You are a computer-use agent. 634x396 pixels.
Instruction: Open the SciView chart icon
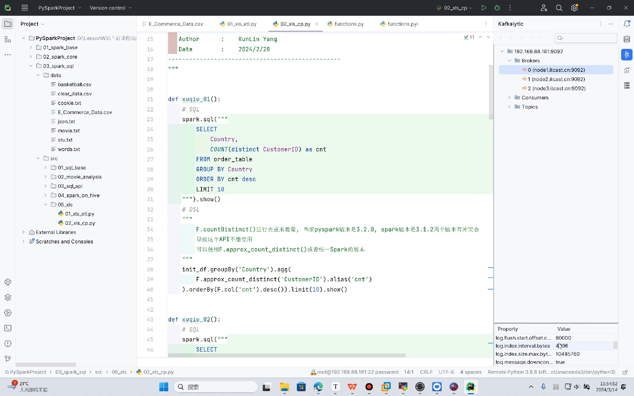click(627, 70)
